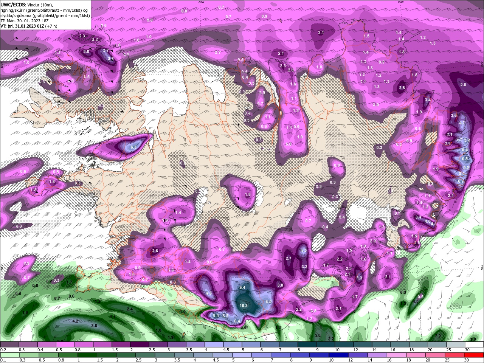Click the 8.5 value near the south coast

pyautogui.click(x=225, y=315)
